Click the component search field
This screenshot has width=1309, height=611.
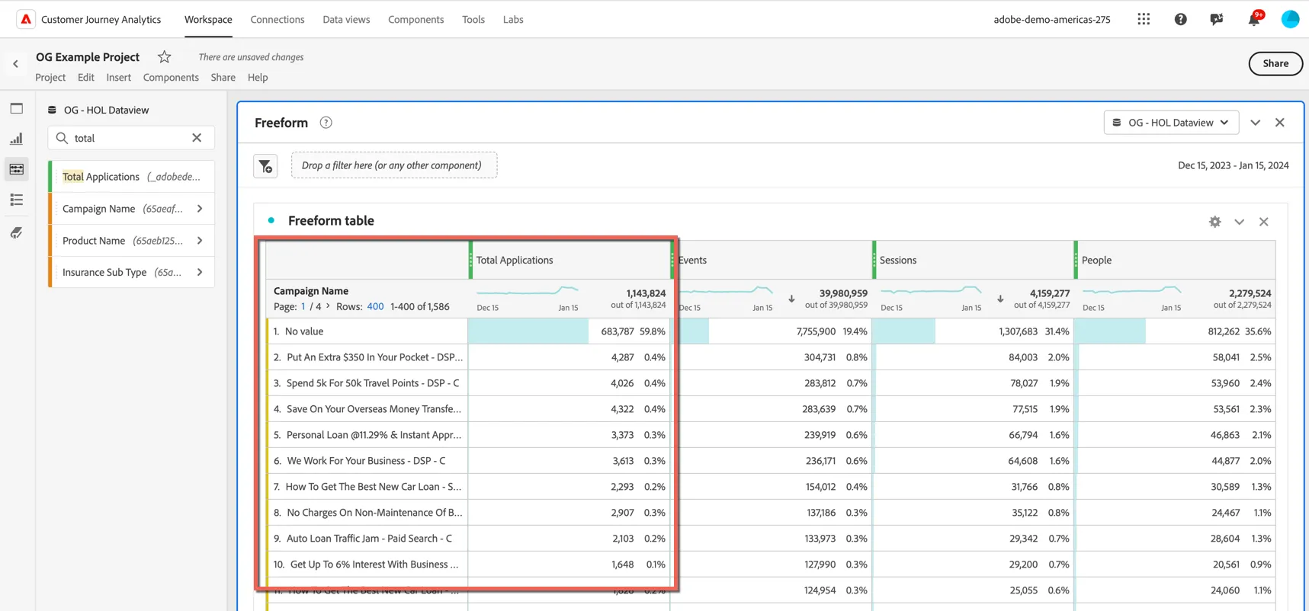[x=131, y=138]
